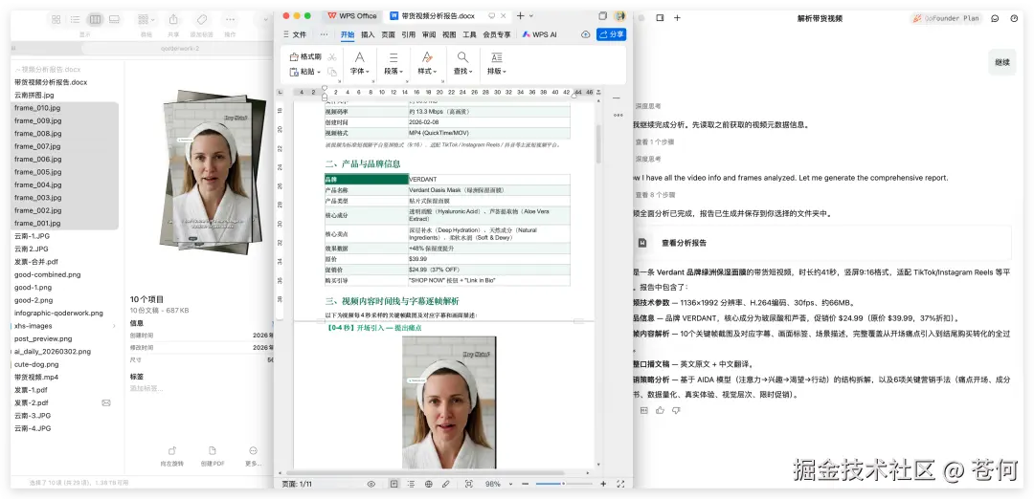The width and height of the screenshot is (1034, 499).
Task: Switch to outline view in status bar
Action: click(x=412, y=484)
